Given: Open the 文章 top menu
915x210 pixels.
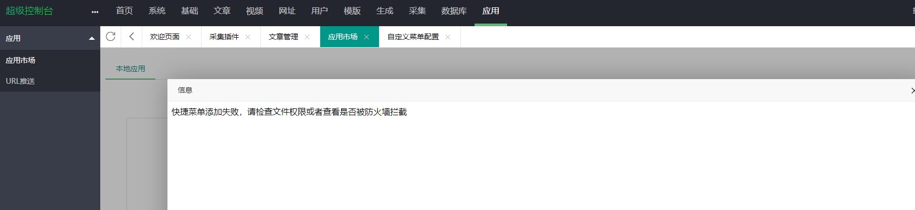Looking at the screenshot, I should 222,11.
